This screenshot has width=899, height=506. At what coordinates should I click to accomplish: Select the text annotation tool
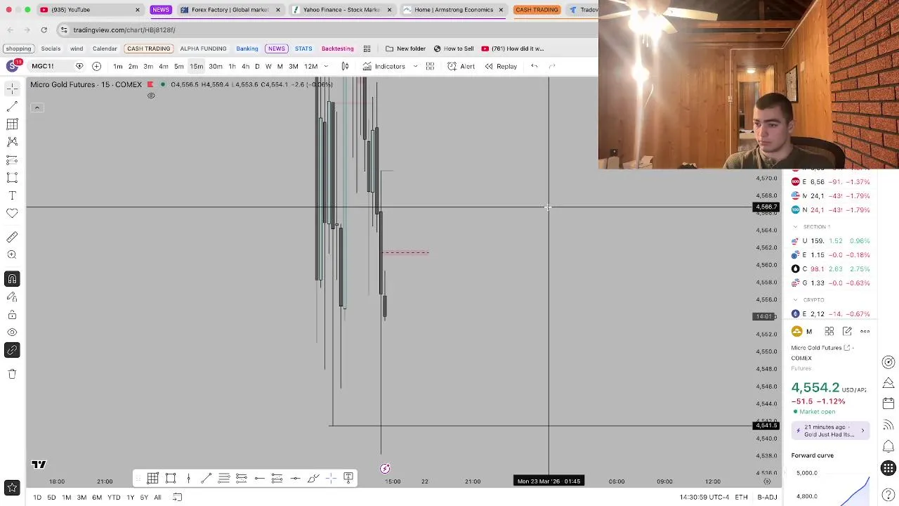[12, 195]
